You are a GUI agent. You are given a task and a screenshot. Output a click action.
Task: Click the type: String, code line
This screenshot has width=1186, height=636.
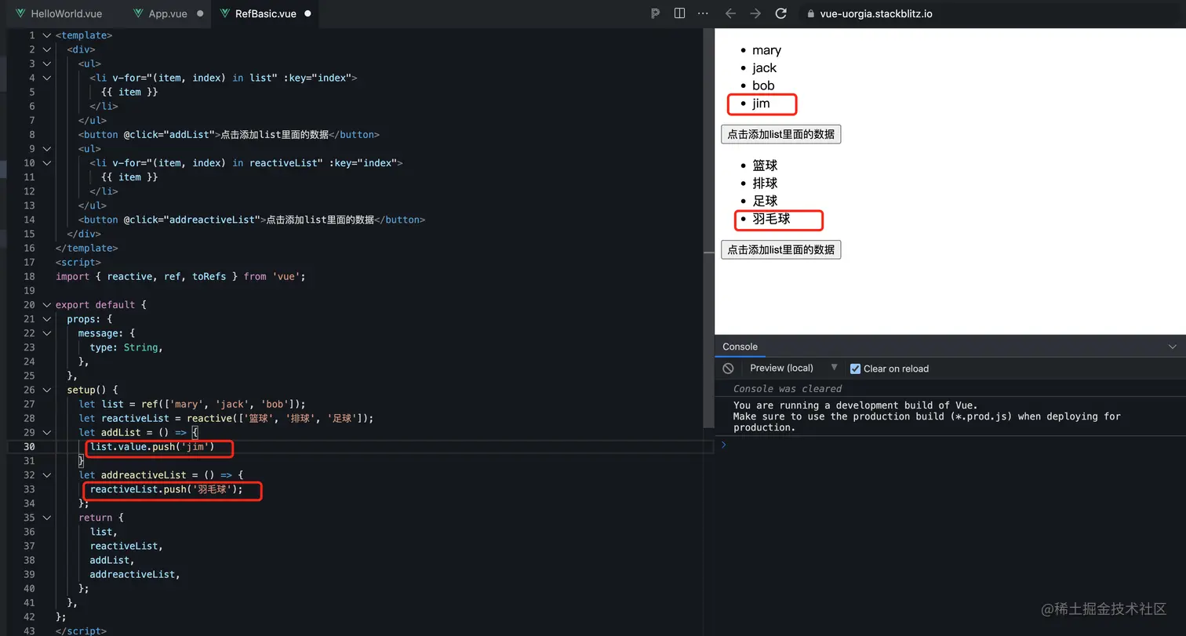[x=126, y=347]
